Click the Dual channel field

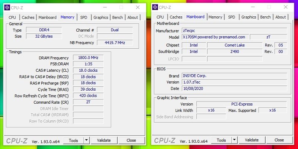[x=115, y=30]
